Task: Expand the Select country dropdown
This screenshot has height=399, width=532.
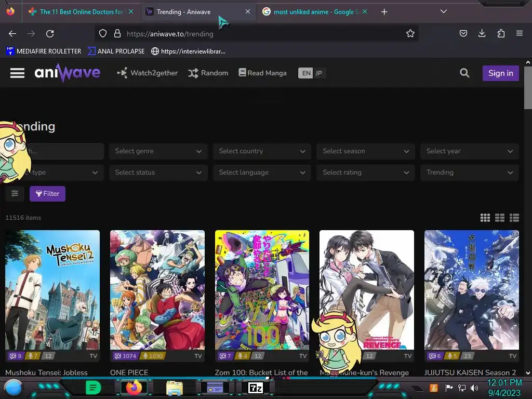Action: (x=262, y=151)
